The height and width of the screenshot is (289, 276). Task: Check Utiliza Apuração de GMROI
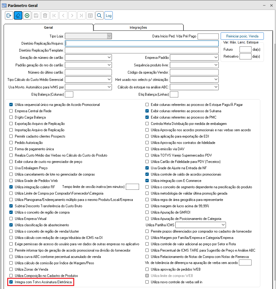pyautogui.click(x=147, y=212)
